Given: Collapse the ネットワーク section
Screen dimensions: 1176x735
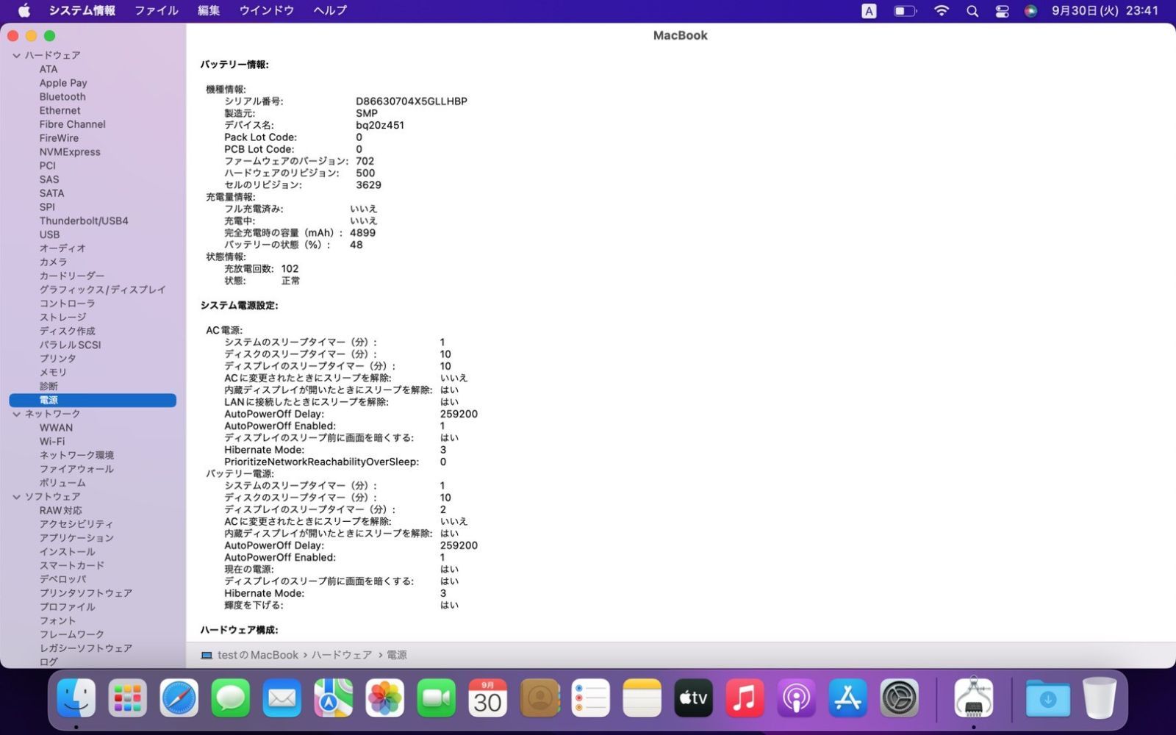Looking at the screenshot, I should tap(16, 414).
